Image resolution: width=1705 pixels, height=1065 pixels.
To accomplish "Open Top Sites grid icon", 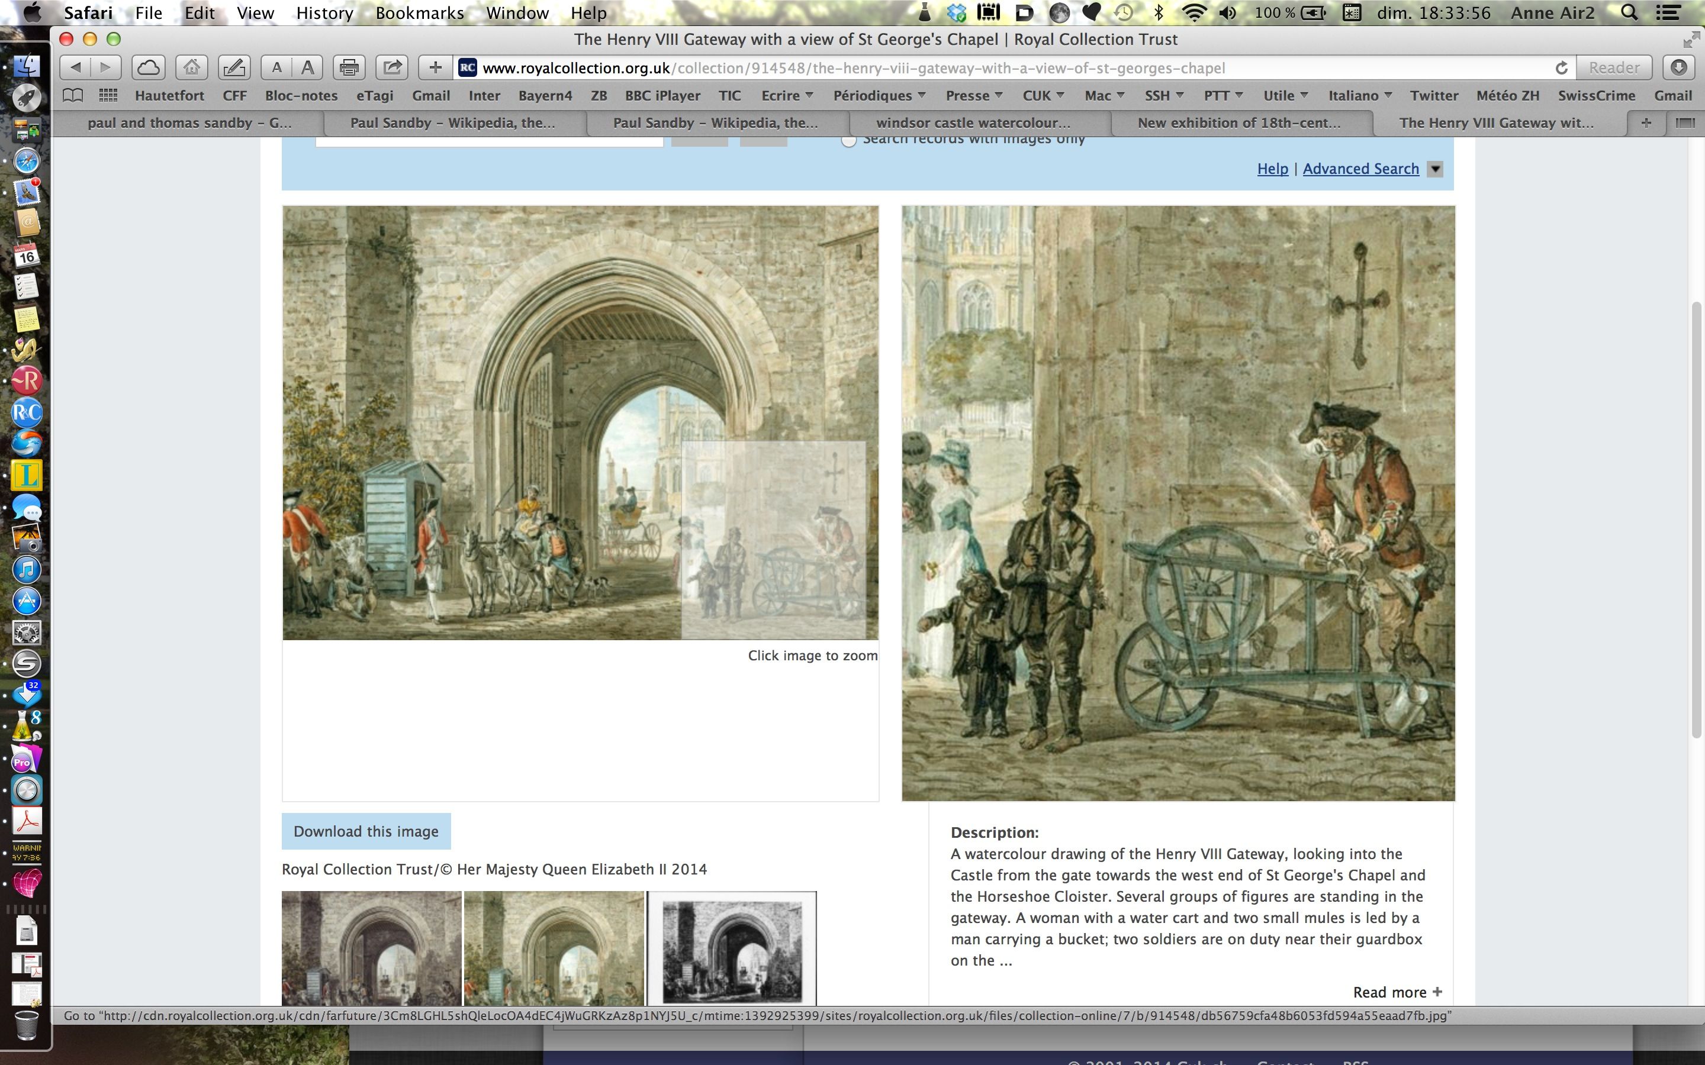I will (x=108, y=95).
